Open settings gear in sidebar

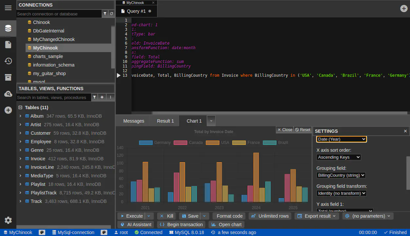pyautogui.click(x=8, y=220)
